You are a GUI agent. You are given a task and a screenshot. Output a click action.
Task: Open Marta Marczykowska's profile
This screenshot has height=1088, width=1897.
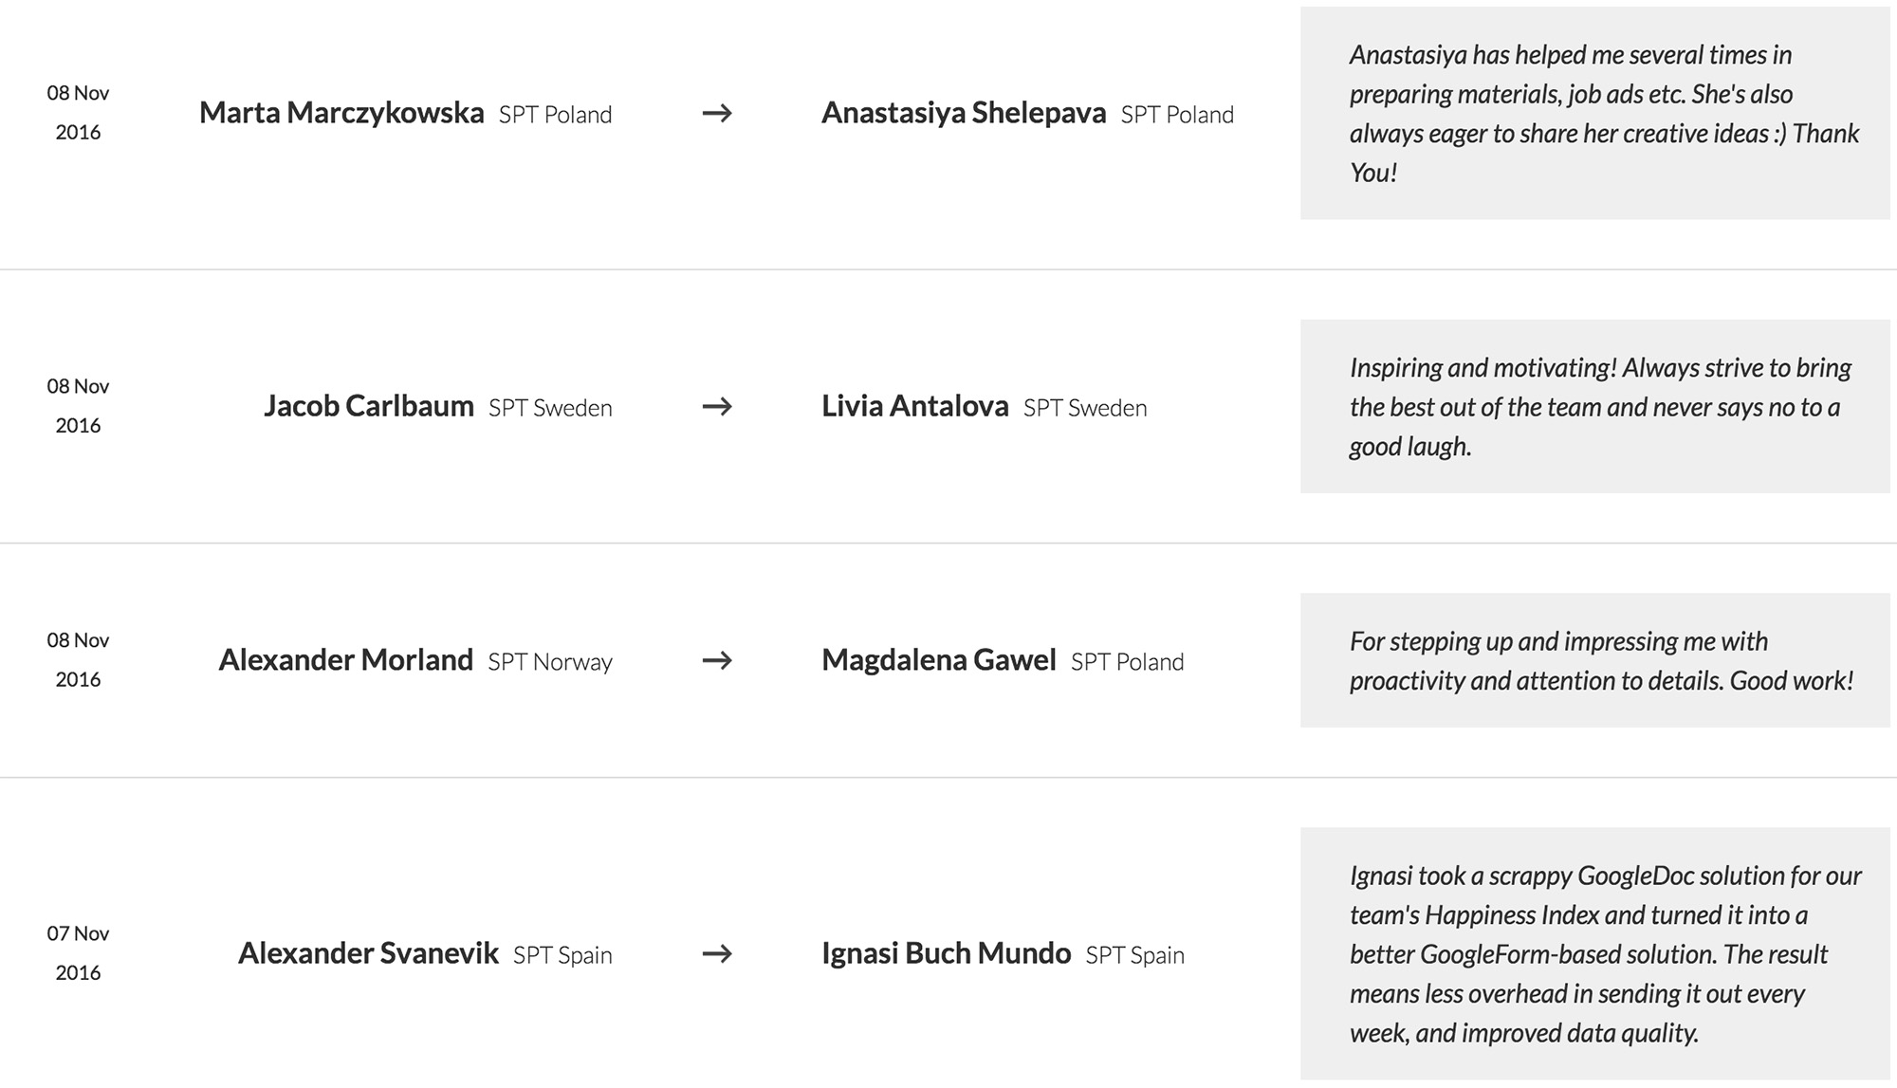(x=341, y=113)
